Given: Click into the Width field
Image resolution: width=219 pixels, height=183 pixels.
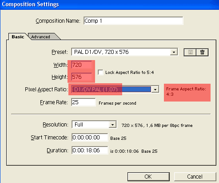Looking at the screenshot, I should click(x=82, y=65).
